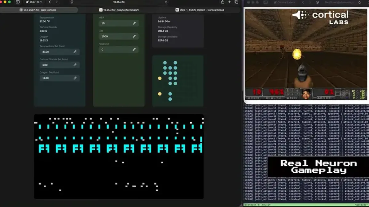Viewport: 369px width, 207px height.
Task: Go back in the left browser window
Action: (50, 2)
